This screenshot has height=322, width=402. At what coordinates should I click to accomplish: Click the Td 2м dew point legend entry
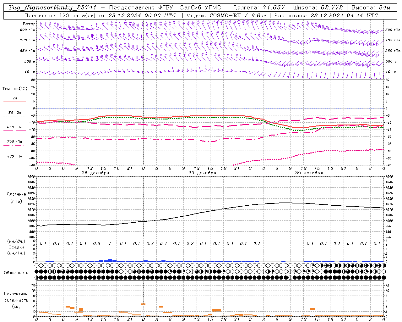point(14,113)
